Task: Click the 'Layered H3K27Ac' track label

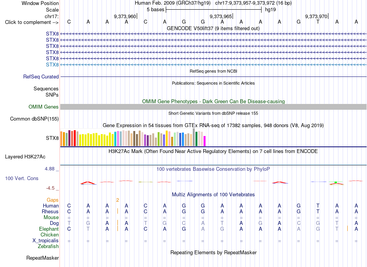Action: 25,156
